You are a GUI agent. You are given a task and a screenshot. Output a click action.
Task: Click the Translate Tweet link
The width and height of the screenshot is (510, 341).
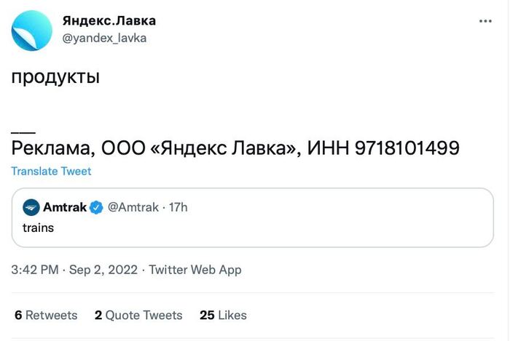[51, 172]
